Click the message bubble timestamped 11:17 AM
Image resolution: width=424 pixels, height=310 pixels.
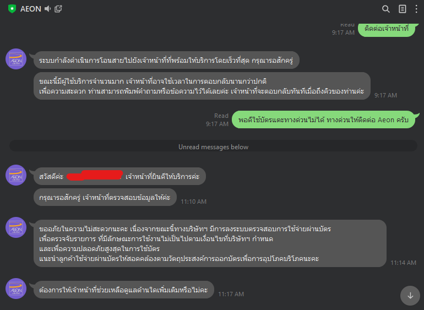tap(124, 290)
